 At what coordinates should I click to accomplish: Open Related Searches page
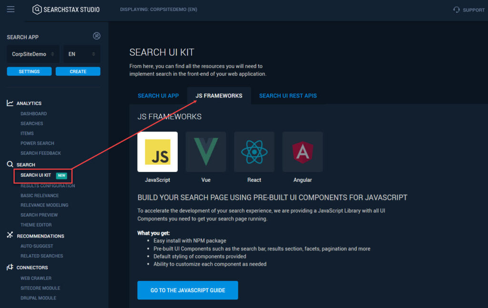[42, 256]
